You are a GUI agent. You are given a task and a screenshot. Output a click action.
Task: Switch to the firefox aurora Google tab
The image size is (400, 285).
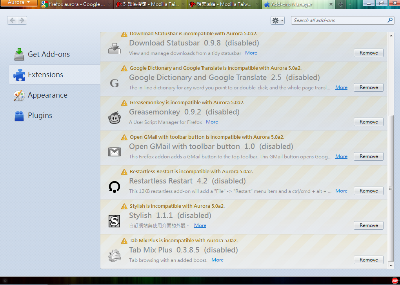coord(76,4)
